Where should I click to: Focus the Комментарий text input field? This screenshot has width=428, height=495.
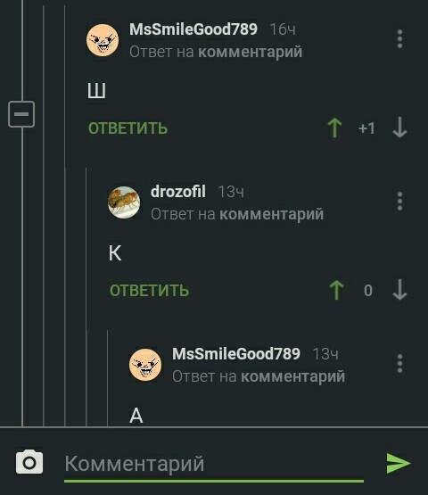tap(214, 465)
